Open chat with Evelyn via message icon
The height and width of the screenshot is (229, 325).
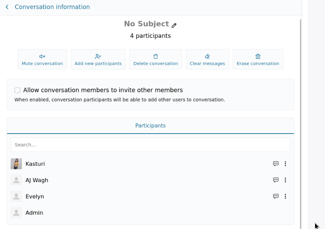[x=276, y=196]
